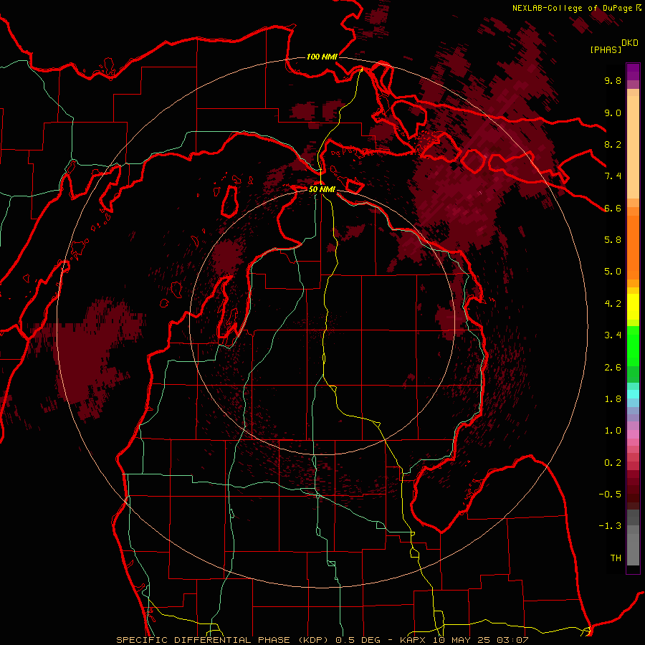Click the 6.6 value on the color scale
Viewport: 645px width, 645px height.
point(613,208)
